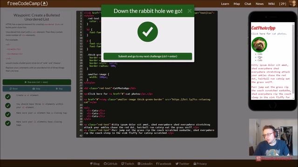Screen dimensions: 298x167
Task: Open the Wiki menu item
Action: (271, 4)
